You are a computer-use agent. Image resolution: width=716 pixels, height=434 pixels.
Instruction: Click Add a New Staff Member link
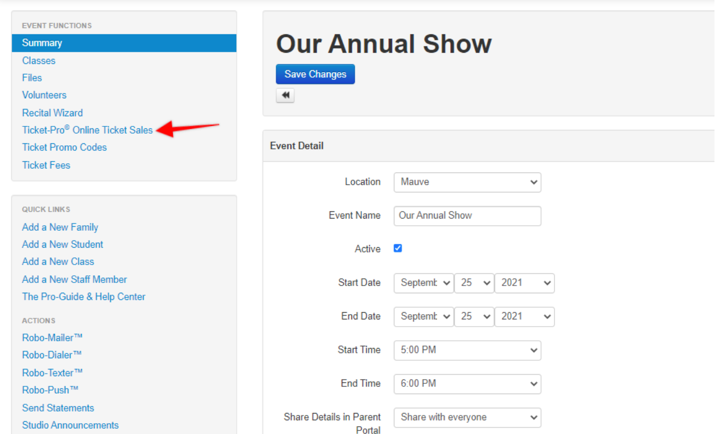coord(75,279)
